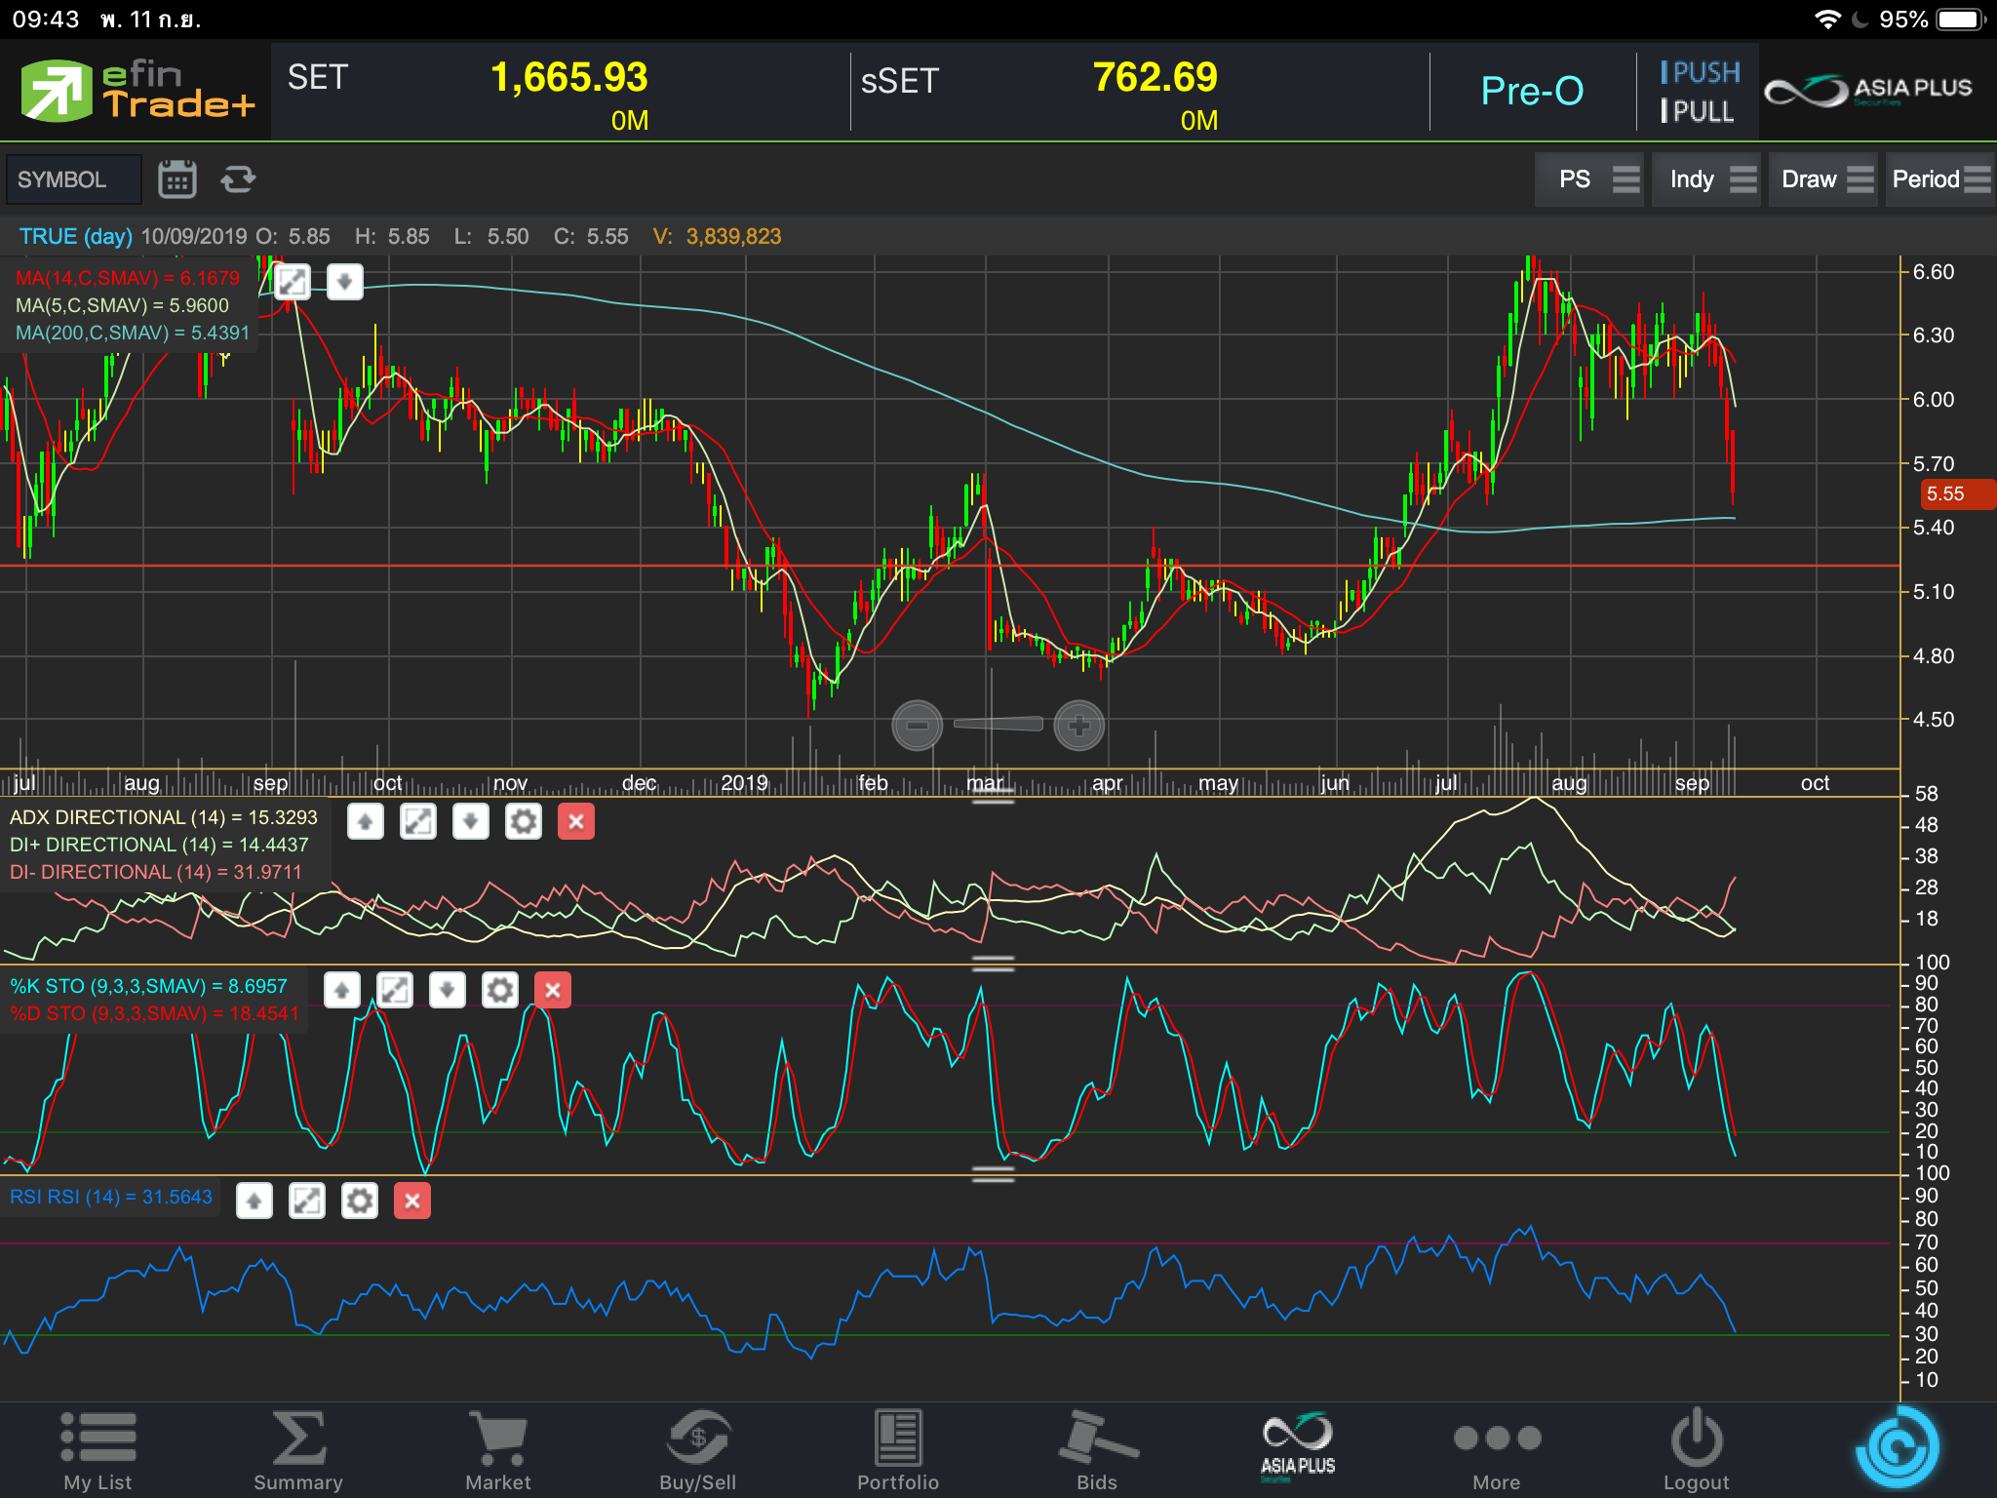1997x1498 pixels.
Task: Open ASIA PLUS tab in bottom bar
Action: pyautogui.click(x=1298, y=1447)
